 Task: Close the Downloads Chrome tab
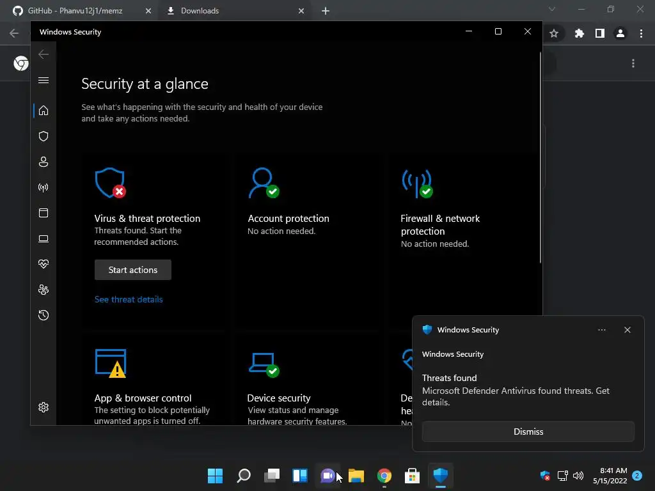tap(301, 11)
